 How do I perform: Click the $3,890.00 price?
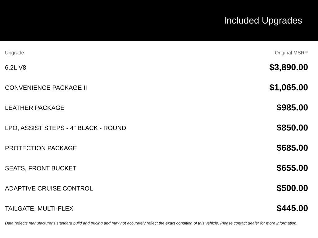[x=288, y=67]
